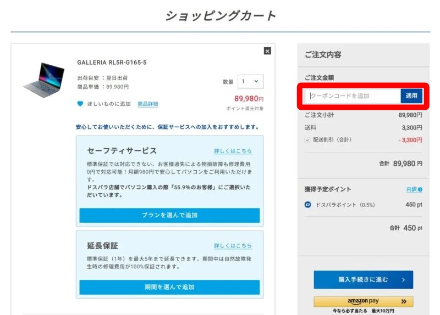Click the coupon code input field
The height and width of the screenshot is (315, 440).
click(x=353, y=95)
